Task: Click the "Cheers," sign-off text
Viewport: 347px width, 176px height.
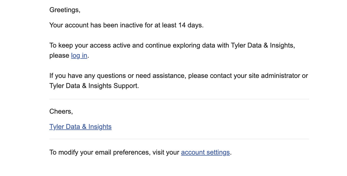Action: coord(61,111)
